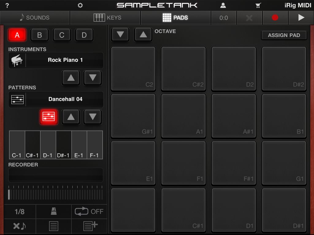Select part B
The image size is (314, 235).
tap(40, 35)
